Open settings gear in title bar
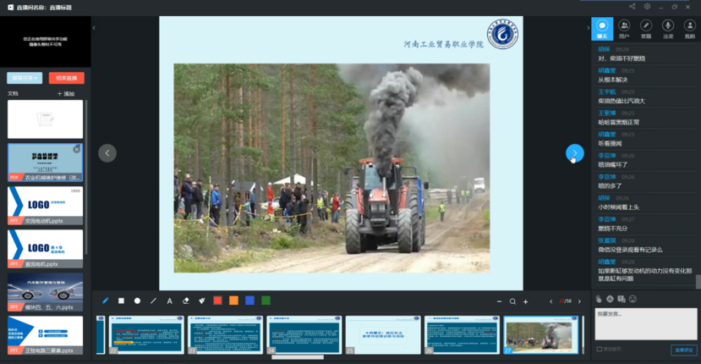 click(647, 7)
